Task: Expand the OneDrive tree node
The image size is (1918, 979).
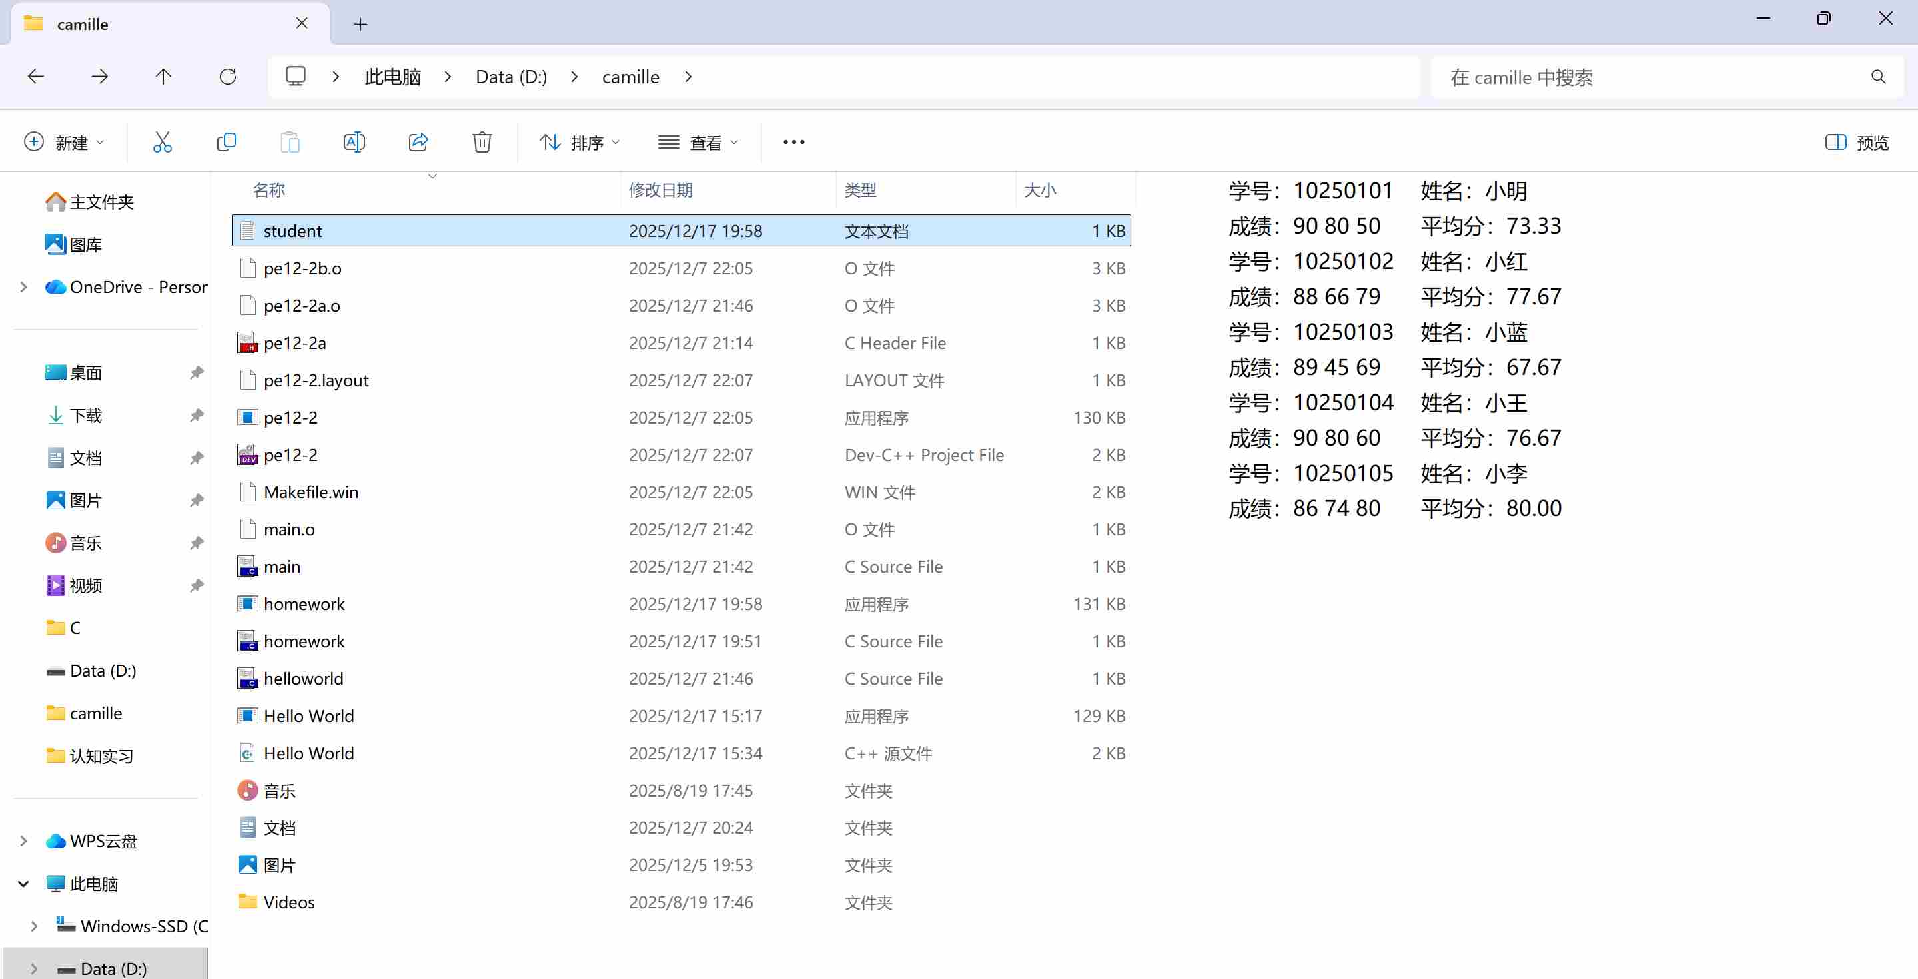Action: tap(24, 287)
